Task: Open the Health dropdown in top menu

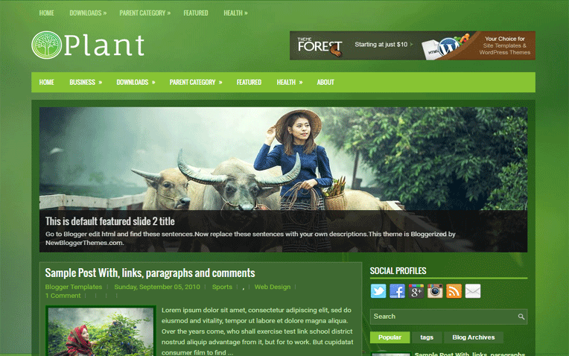Action: 235,13
